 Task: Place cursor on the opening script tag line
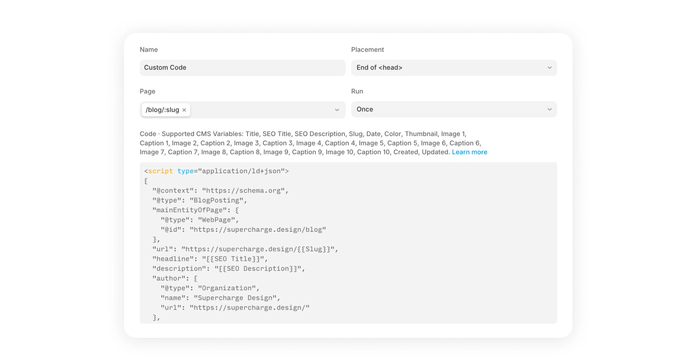coord(216,171)
